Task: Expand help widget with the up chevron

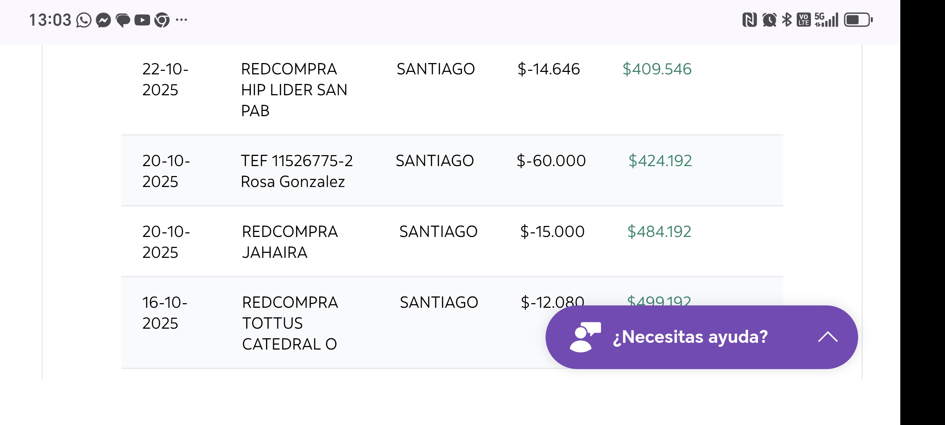Action: point(828,337)
